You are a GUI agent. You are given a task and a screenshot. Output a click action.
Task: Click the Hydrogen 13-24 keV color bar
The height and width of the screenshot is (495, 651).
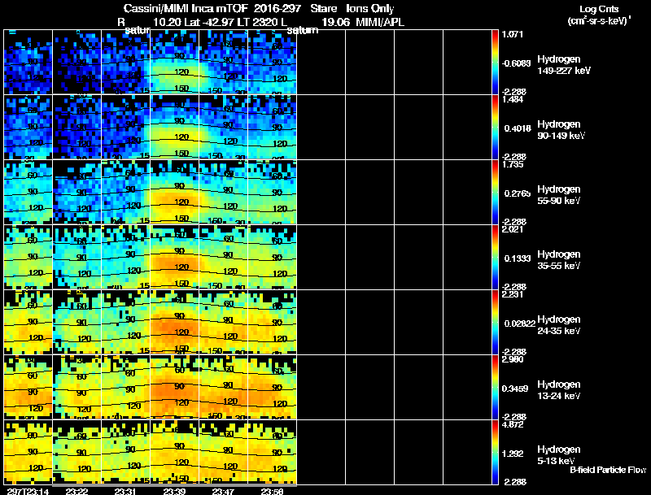click(495, 388)
